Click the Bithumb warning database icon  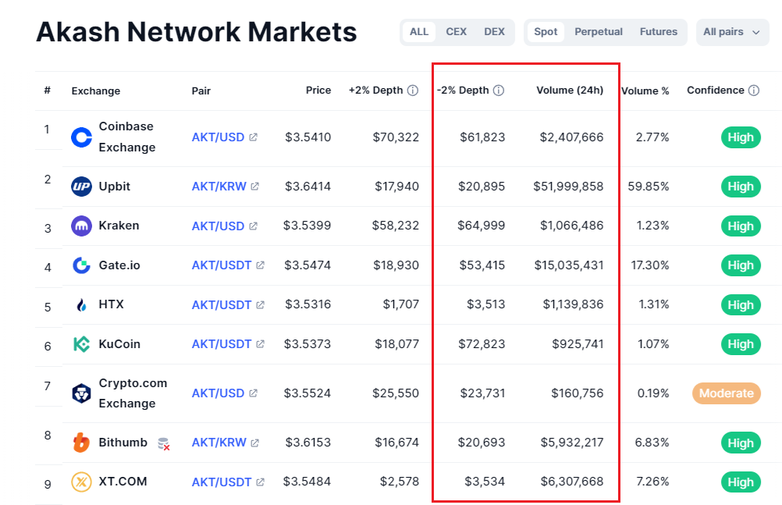pos(164,443)
